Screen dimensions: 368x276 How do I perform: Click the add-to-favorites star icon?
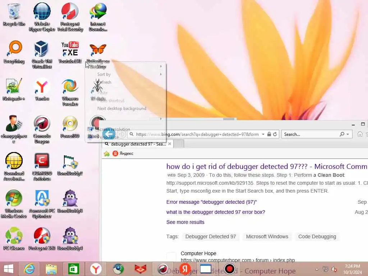[107, 153]
